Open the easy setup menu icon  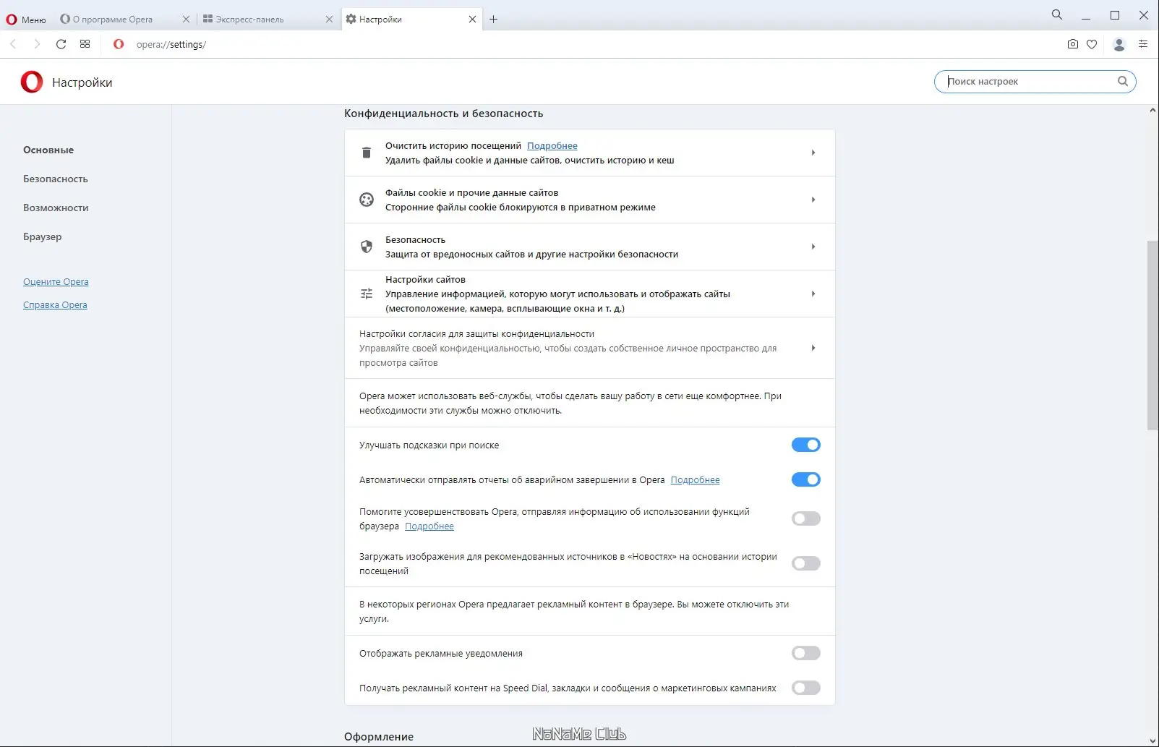[x=1143, y=44]
